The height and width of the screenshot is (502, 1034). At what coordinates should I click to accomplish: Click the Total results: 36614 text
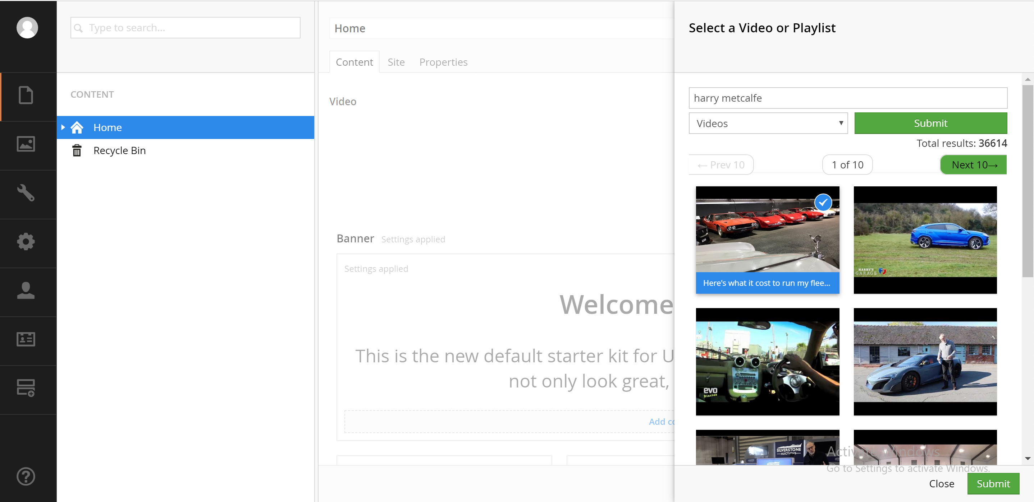coord(962,144)
